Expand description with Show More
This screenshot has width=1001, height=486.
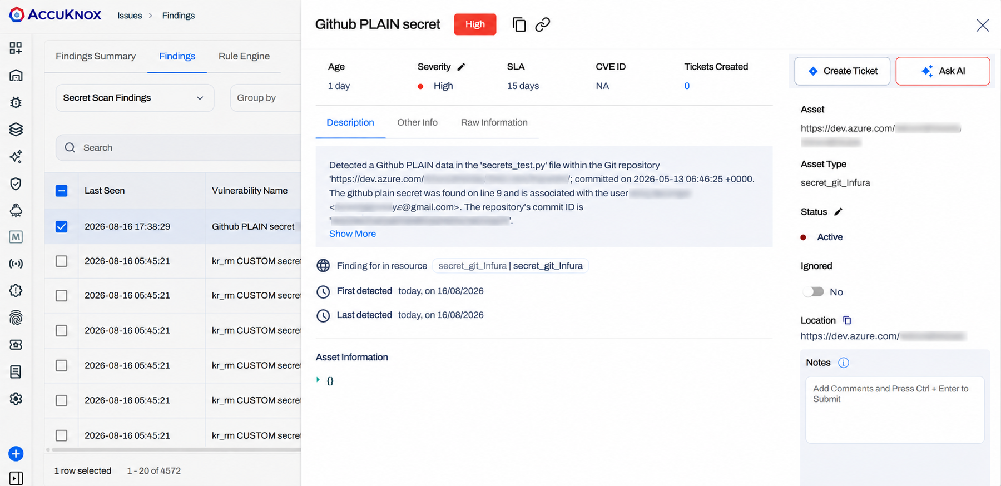352,234
